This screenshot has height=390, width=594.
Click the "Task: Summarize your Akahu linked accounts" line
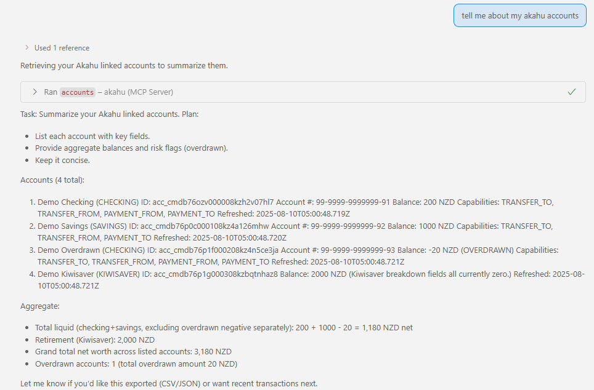pyautogui.click(x=110, y=114)
